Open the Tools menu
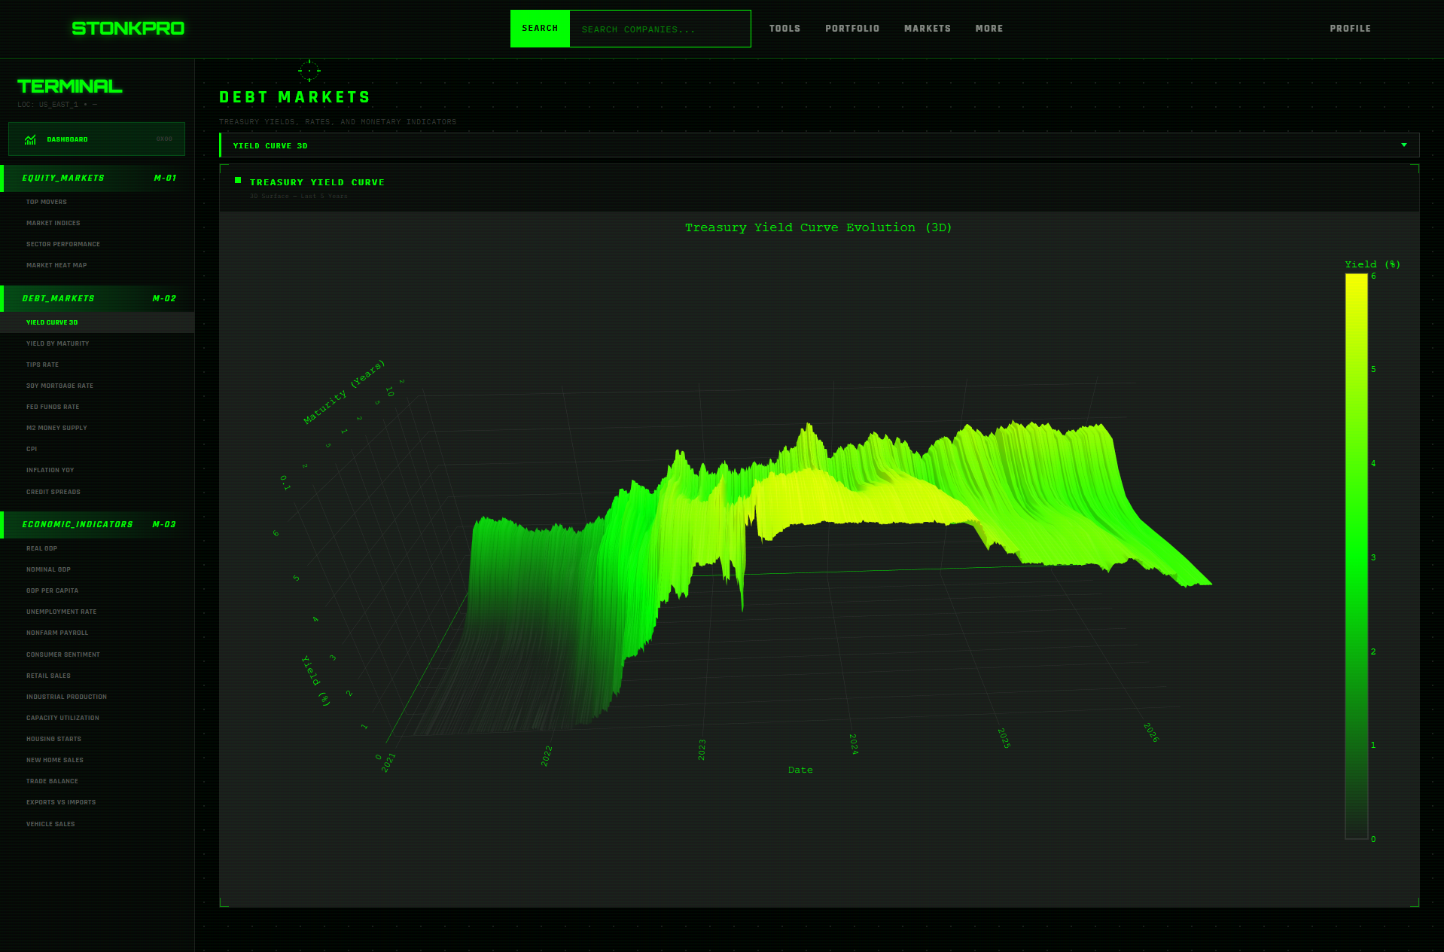 click(x=784, y=29)
